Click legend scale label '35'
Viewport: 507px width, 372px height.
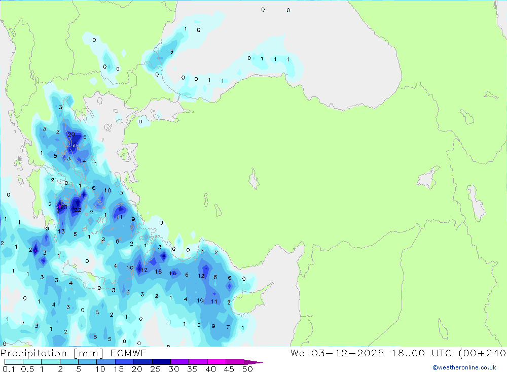pos(192,369)
